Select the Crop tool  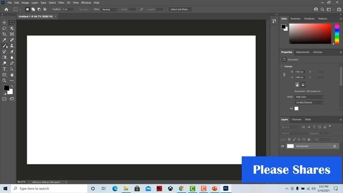click(4, 34)
